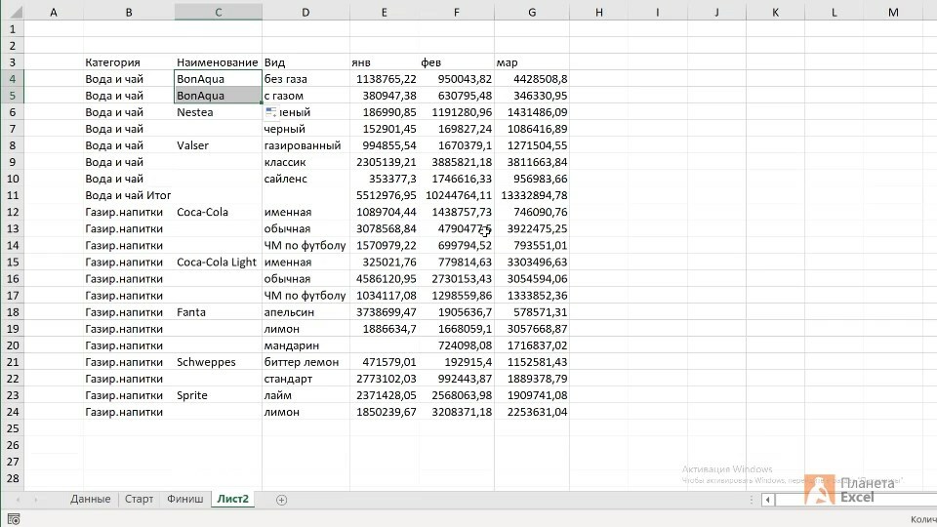937x527 pixels.
Task: Select the Nestea cell
Action: click(x=218, y=112)
